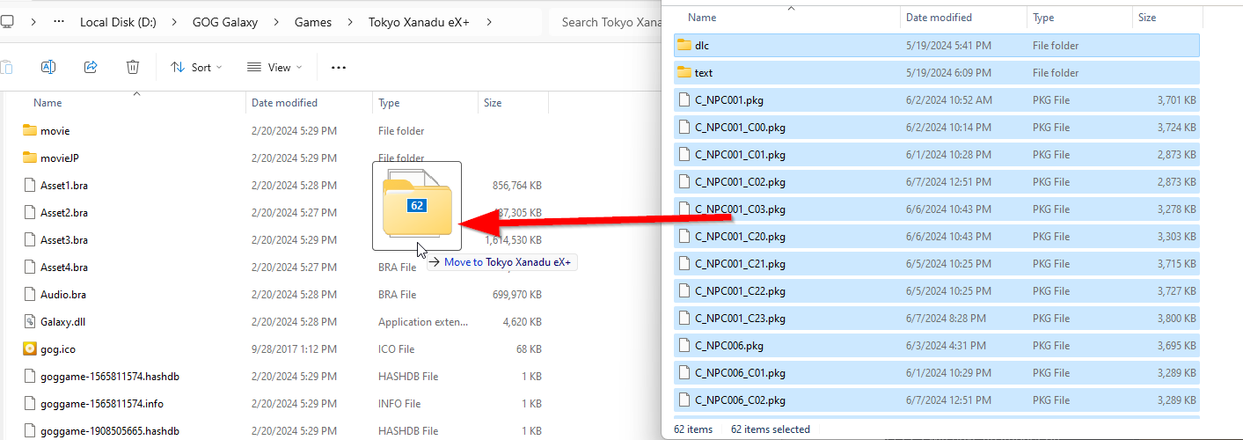Click the C_NPC006_C02.pkg file icon
1243x440 pixels.
(684, 400)
